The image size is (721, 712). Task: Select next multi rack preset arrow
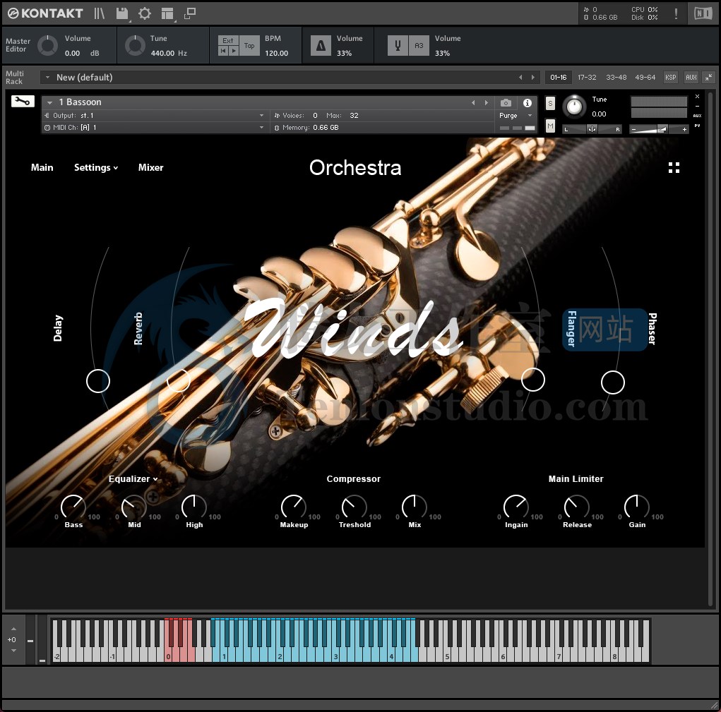coord(533,77)
